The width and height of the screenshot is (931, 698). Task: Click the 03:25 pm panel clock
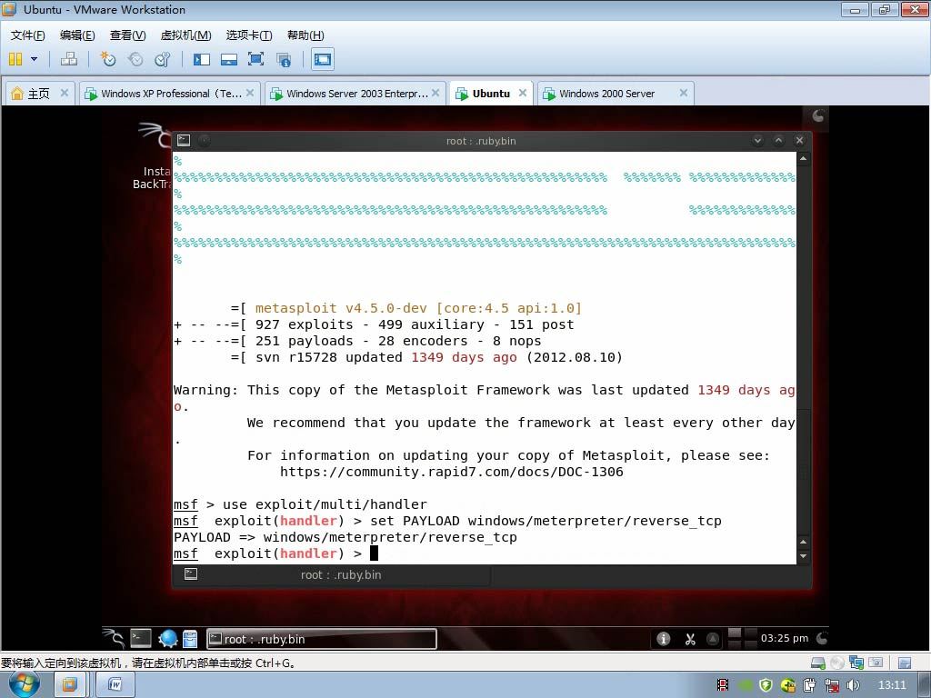785,638
